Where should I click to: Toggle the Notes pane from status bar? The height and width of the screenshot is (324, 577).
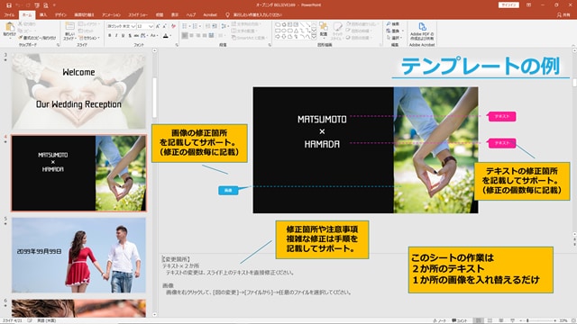440,320
